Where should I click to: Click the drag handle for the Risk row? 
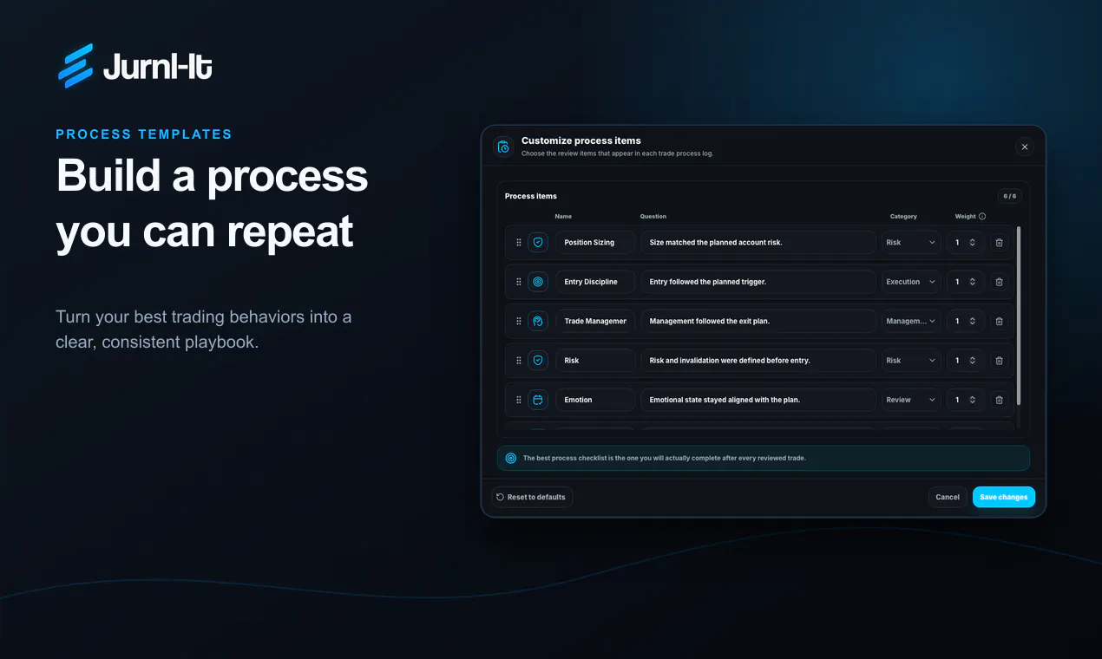[519, 361]
